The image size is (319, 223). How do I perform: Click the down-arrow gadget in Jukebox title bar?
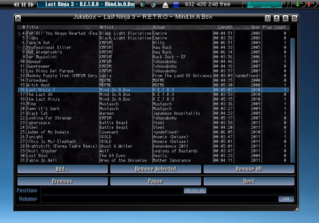(277, 18)
